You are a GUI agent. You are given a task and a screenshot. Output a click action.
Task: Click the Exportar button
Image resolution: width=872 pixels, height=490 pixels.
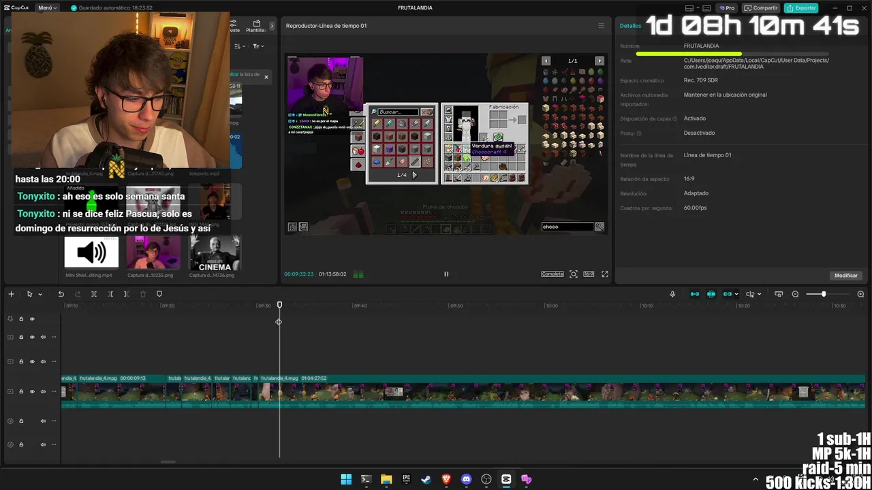pos(801,8)
